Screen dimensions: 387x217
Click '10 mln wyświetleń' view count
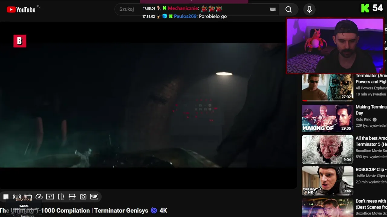pos(371,94)
